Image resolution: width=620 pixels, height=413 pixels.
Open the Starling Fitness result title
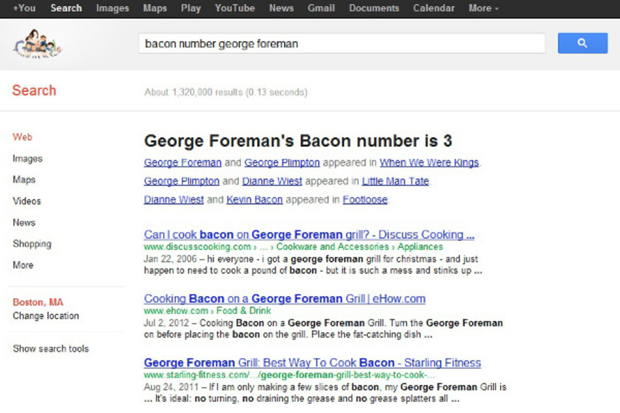pyautogui.click(x=313, y=363)
